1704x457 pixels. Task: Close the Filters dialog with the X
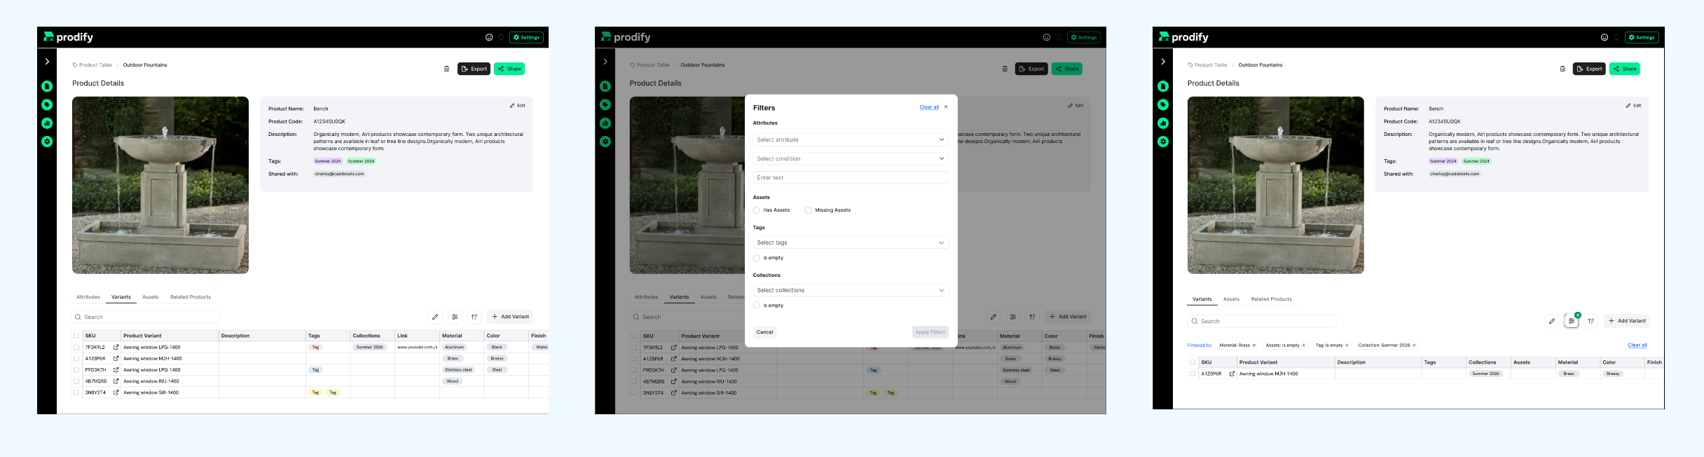point(946,107)
